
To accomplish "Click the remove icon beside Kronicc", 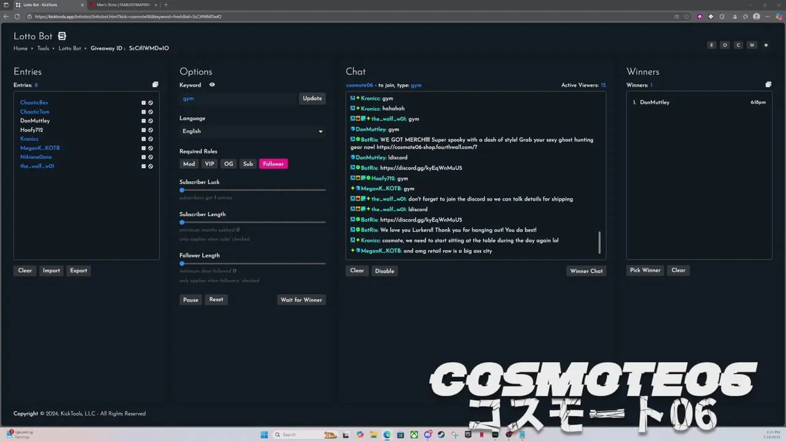I will 144,139.
